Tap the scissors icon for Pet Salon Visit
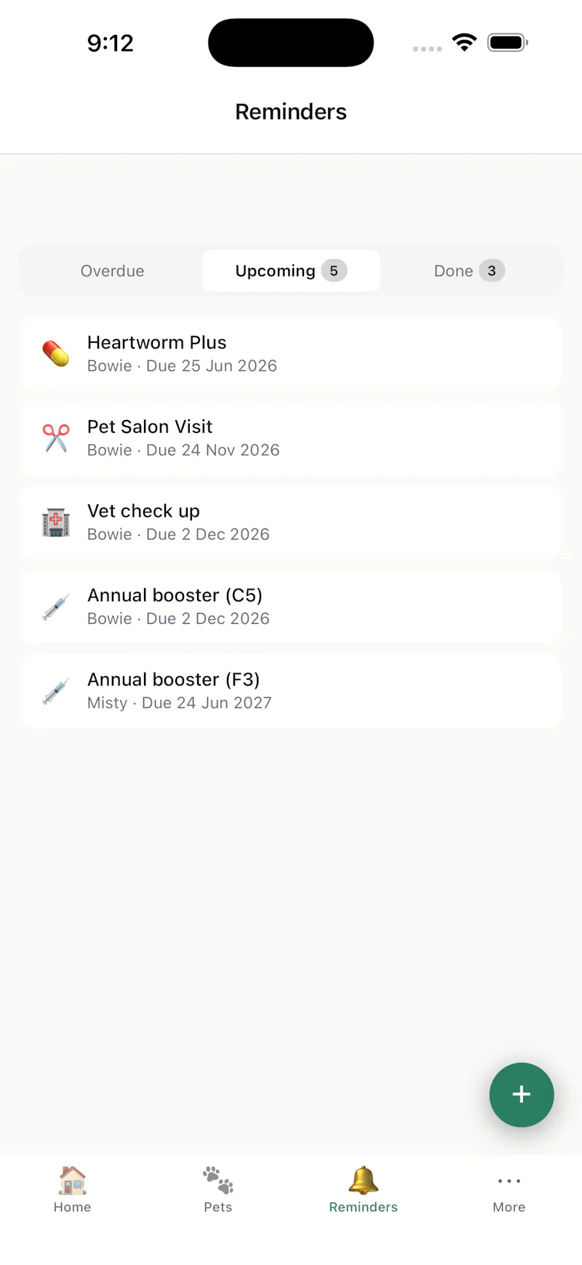 pos(56,438)
